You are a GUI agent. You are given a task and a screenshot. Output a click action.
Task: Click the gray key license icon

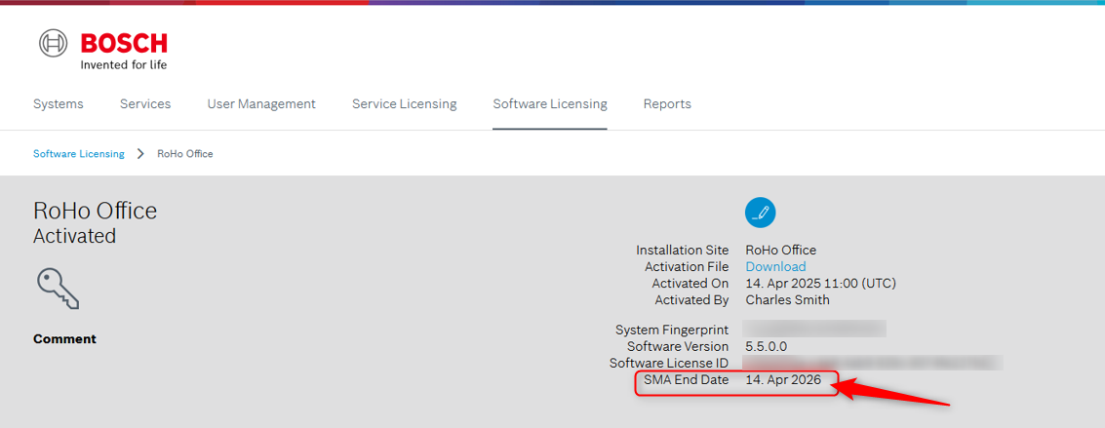click(58, 289)
